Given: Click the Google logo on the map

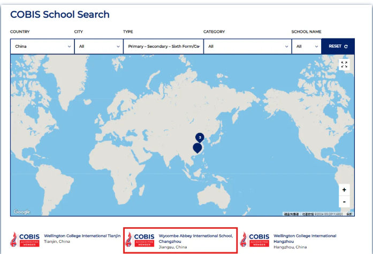Looking at the screenshot, I should 22,212.
